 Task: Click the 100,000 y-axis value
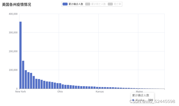tap(13, 70)
